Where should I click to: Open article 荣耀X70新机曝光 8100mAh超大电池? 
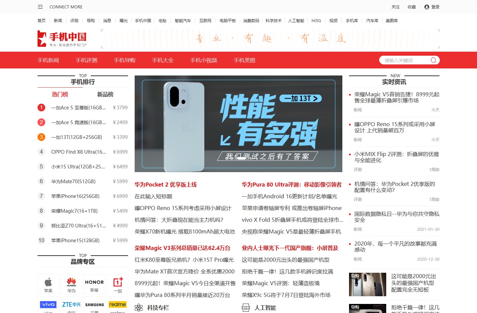point(185,231)
